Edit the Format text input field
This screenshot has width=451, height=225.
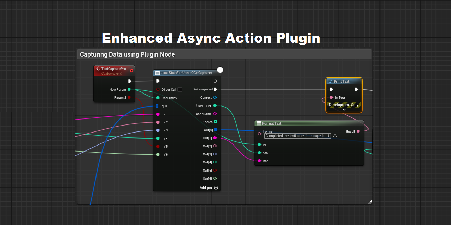298,136
